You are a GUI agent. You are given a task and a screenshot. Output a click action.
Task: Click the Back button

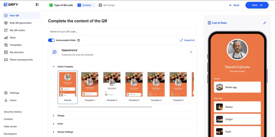coord(234,5)
